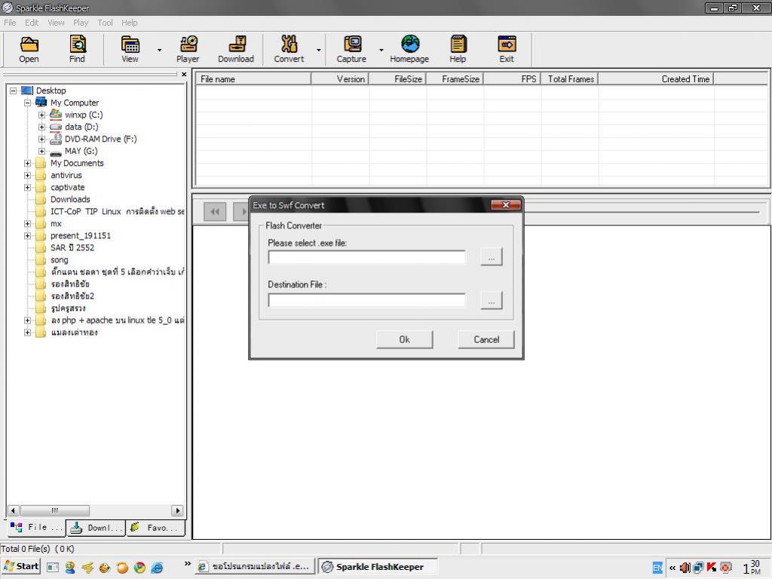This screenshot has width=772, height=579.
Task: Expand the captivate folder node
Action: [x=28, y=188]
